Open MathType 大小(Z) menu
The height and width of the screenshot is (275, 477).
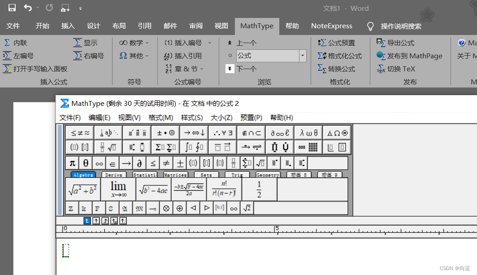(x=221, y=118)
